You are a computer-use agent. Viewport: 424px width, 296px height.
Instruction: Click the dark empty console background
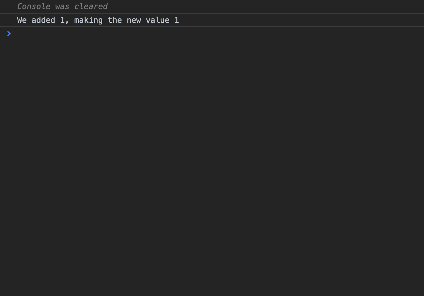point(212,163)
